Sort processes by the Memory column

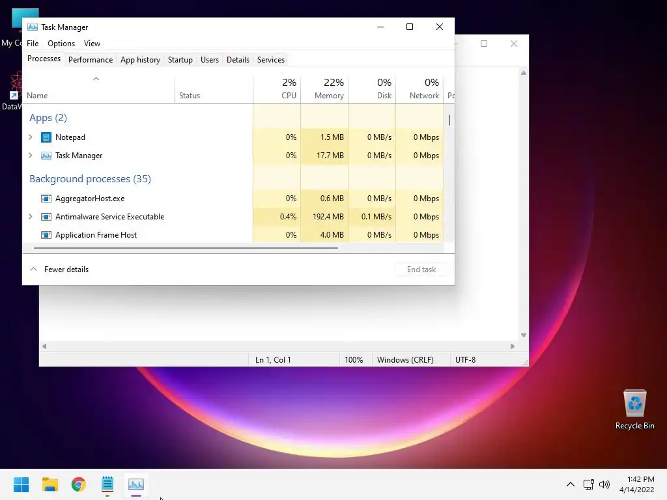(324, 89)
